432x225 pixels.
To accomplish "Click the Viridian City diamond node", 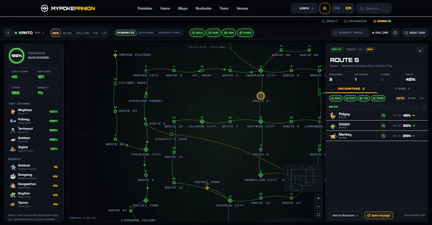I will pos(146,149).
